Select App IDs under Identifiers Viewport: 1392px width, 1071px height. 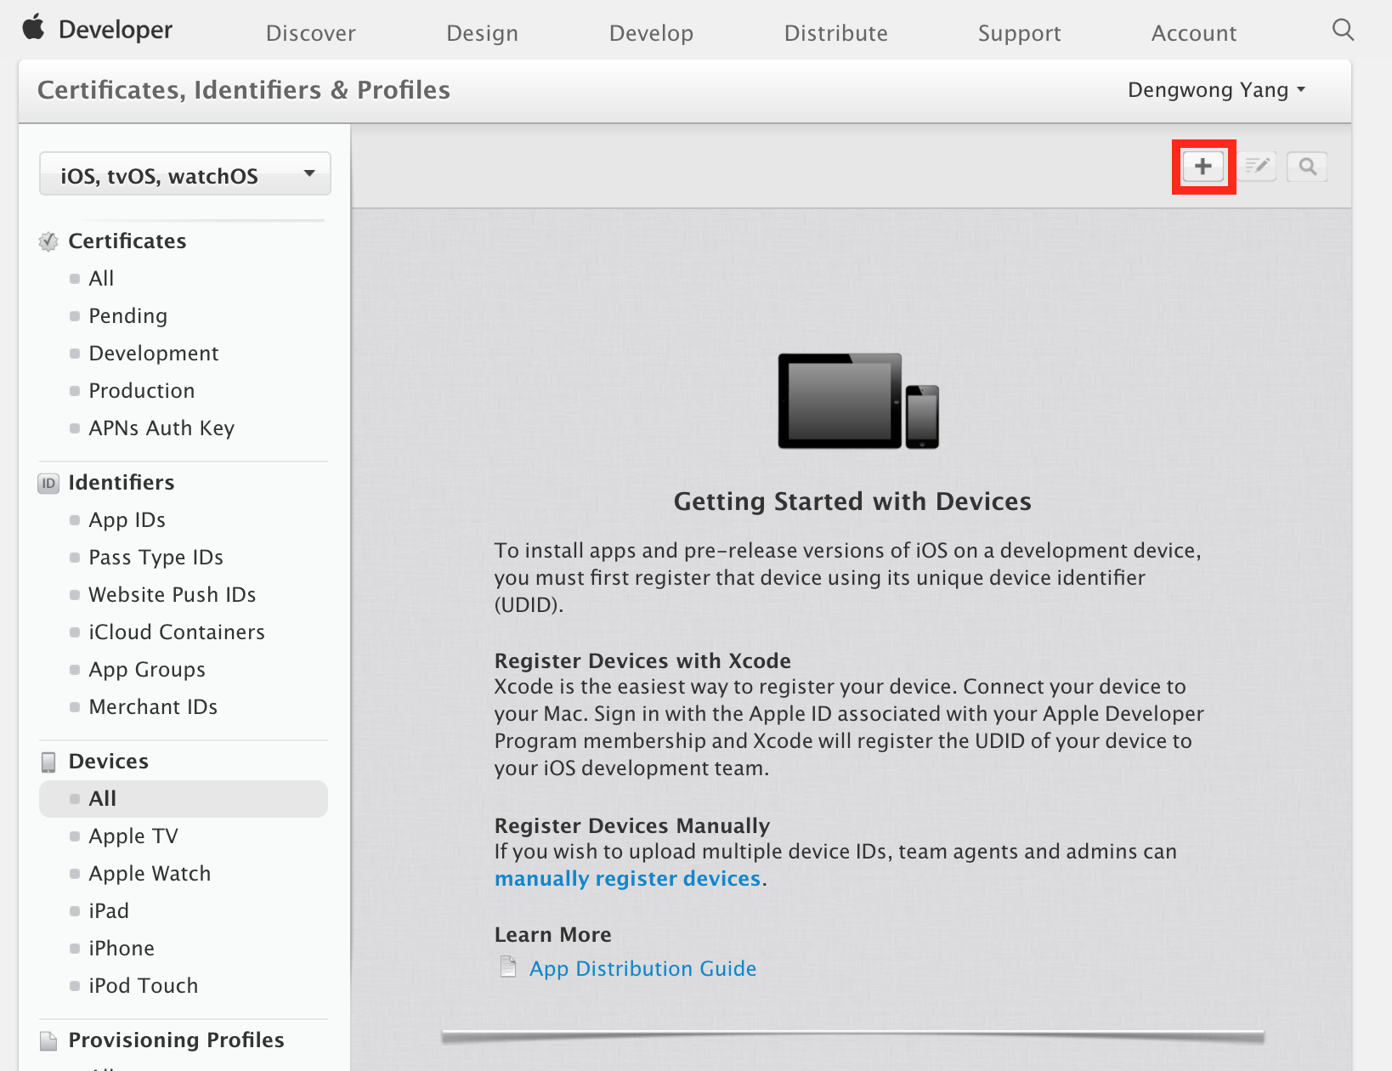click(127, 520)
